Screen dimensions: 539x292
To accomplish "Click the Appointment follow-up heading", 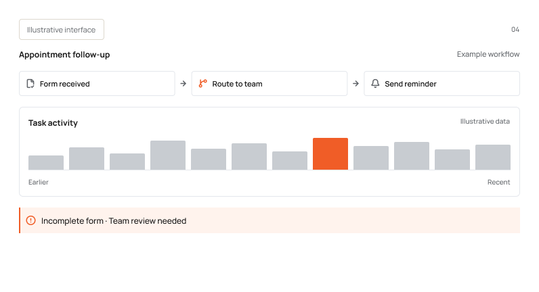I will pos(64,55).
